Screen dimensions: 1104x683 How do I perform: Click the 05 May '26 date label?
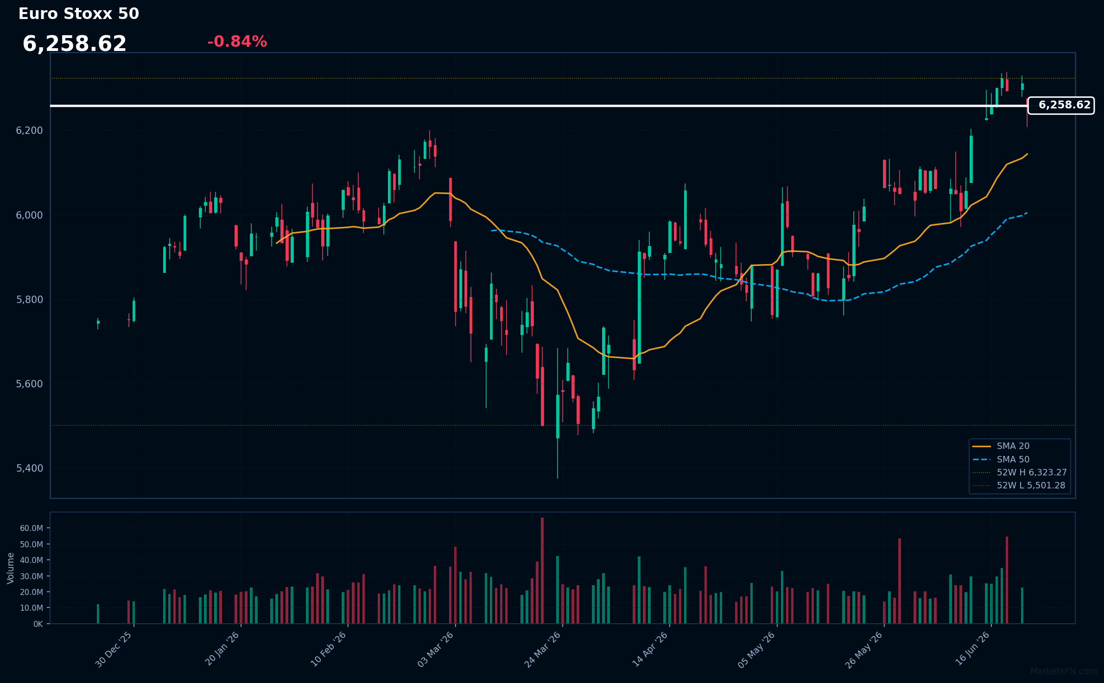tap(757, 649)
